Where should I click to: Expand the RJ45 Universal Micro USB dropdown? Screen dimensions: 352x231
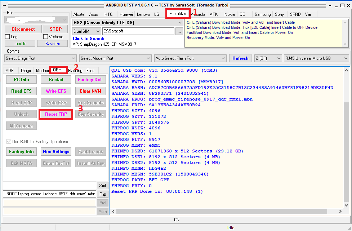[x=316, y=58]
